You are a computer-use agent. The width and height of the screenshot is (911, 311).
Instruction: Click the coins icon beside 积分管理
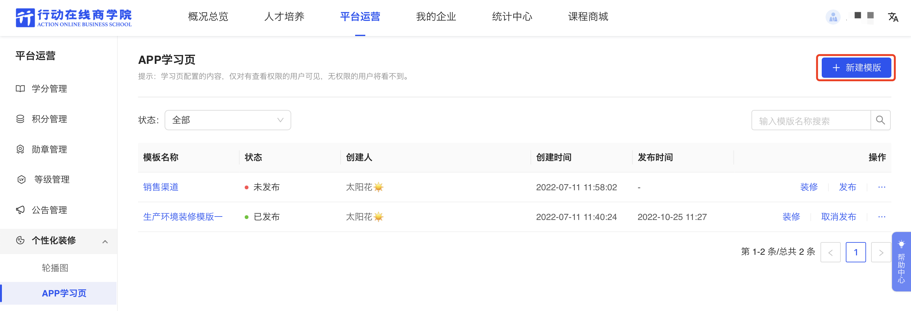click(21, 119)
